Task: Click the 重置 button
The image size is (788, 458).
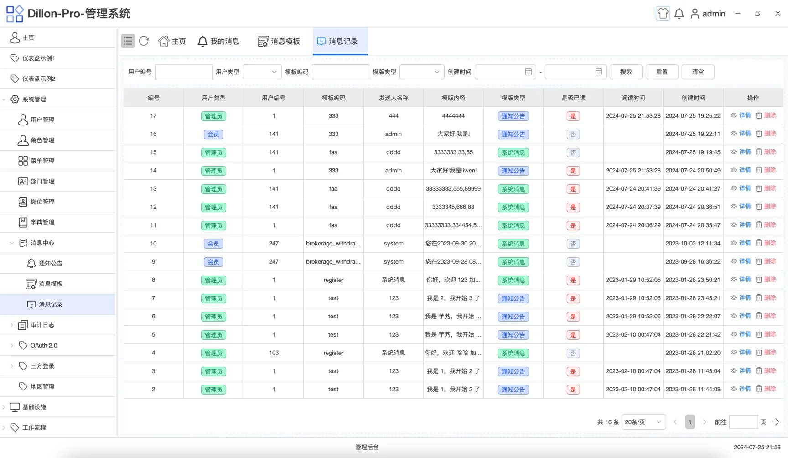Action: (662, 72)
